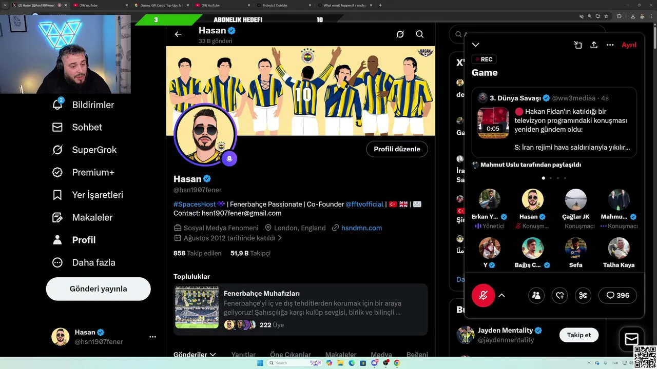Open Chrome from taskbar

[397, 363]
